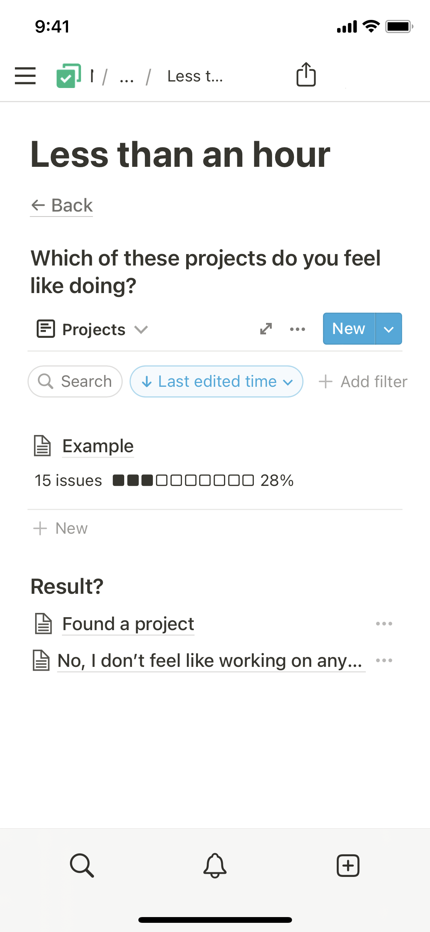Tap Less t... breadcrumb item
The height and width of the screenshot is (932, 430).
pyautogui.click(x=195, y=77)
